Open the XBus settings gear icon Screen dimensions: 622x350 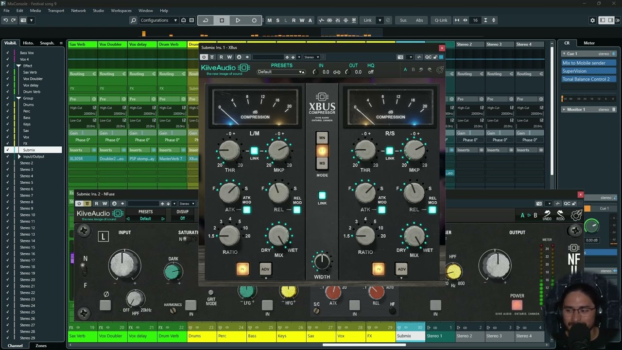[x=440, y=70]
